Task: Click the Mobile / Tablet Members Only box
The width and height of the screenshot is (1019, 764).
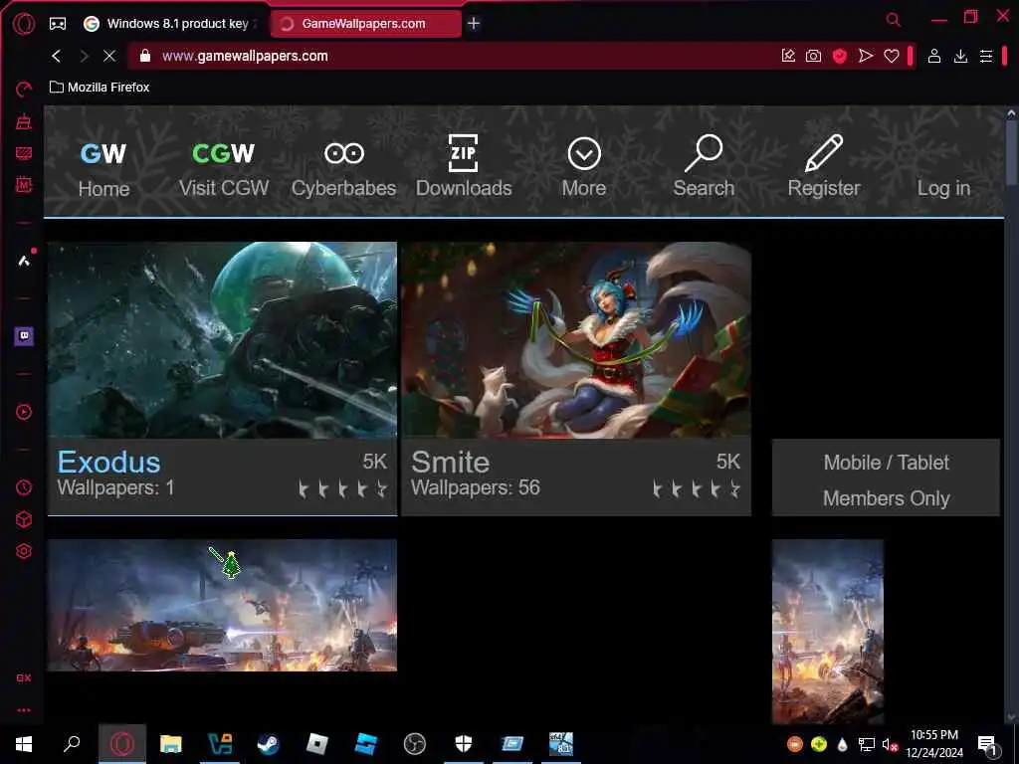Action: 886,478
